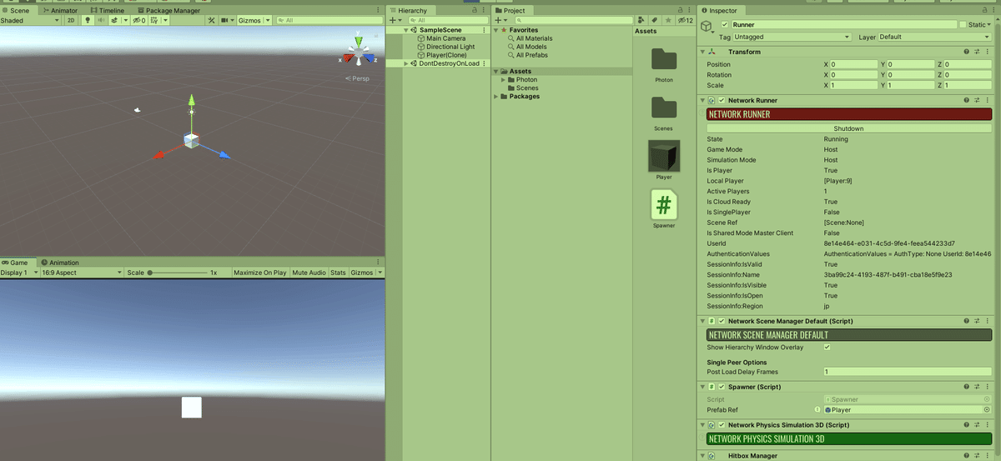Select the Spawner script asset thumbnail

(x=663, y=206)
